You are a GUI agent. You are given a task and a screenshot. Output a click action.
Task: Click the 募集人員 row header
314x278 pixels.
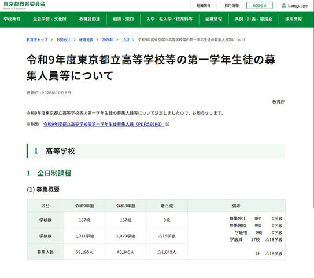pyautogui.click(x=46, y=252)
